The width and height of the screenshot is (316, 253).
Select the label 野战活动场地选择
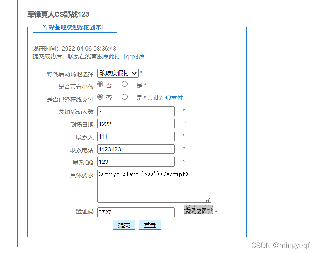click(70, 74)
